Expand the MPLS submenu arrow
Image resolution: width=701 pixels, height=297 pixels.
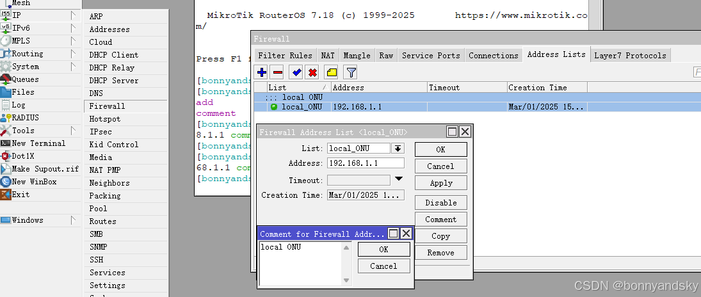click(x=74, y=41)
